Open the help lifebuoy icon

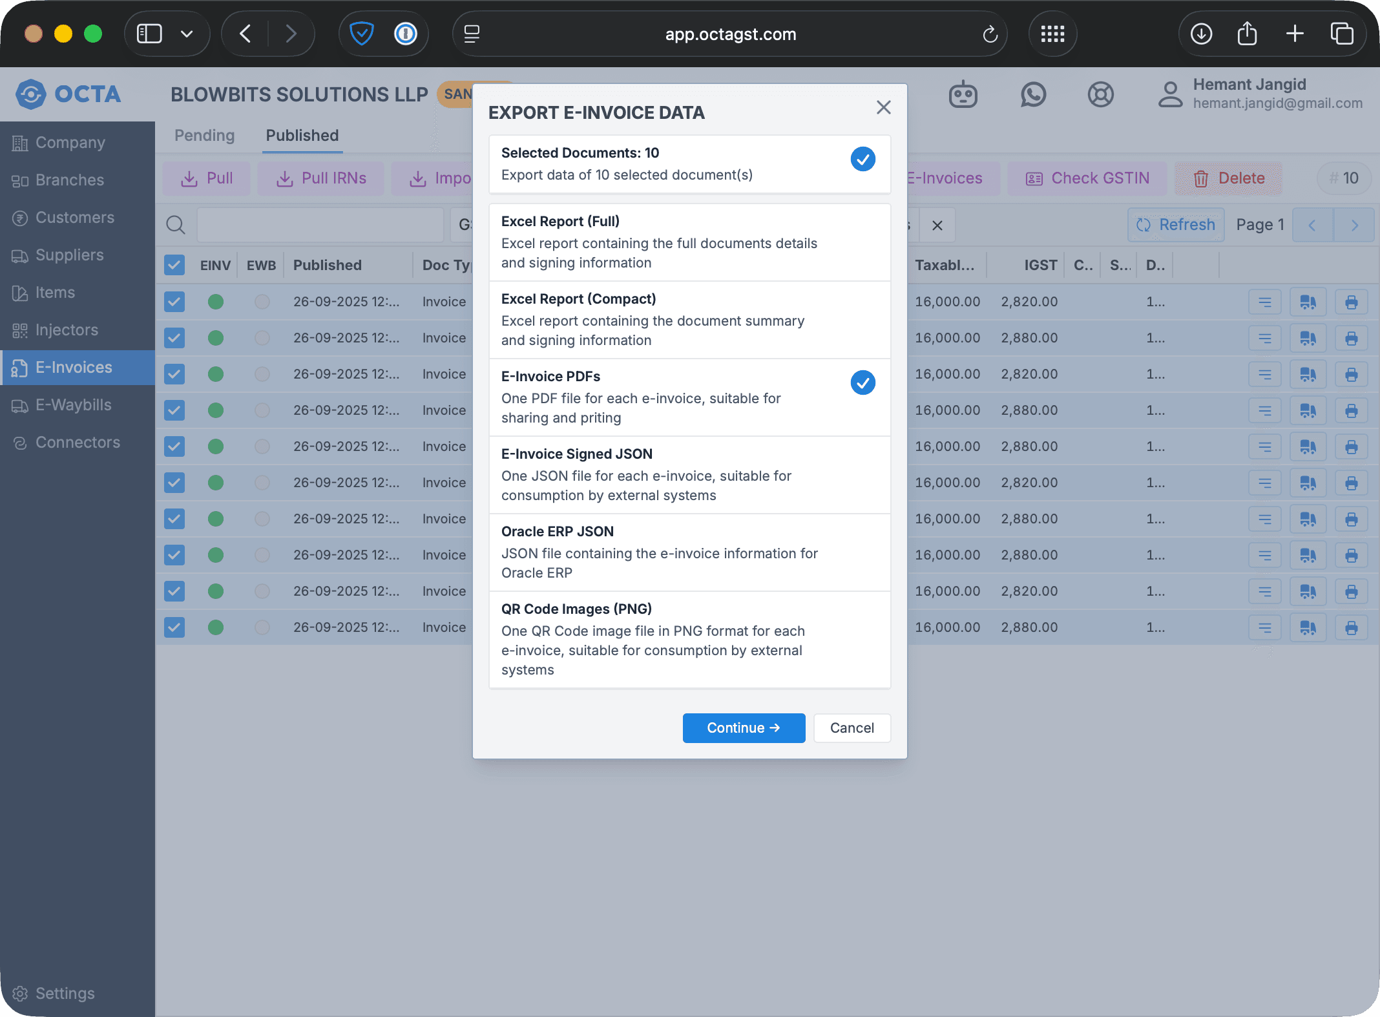click(1100, 95)
